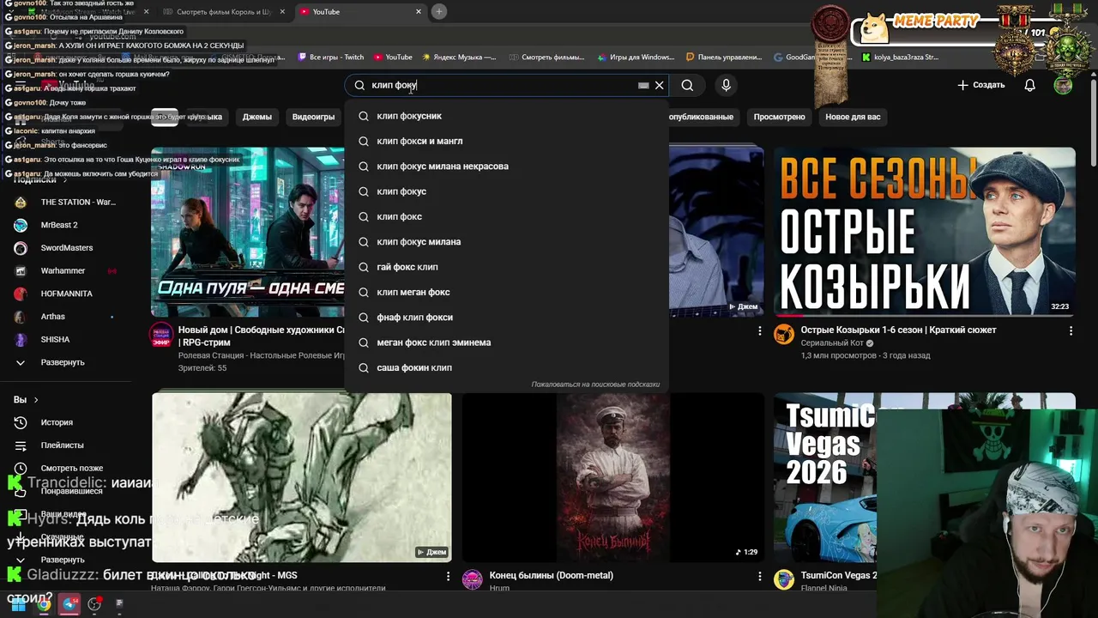Open options menu for Острые Козырьки video
The width and height of the screenshot is (1098, 618).
pyautogui.click(x=1071, y=330)
